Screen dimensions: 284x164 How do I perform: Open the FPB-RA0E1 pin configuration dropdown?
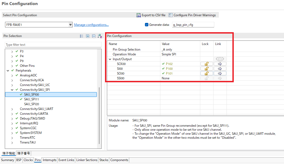coord(70,25)
